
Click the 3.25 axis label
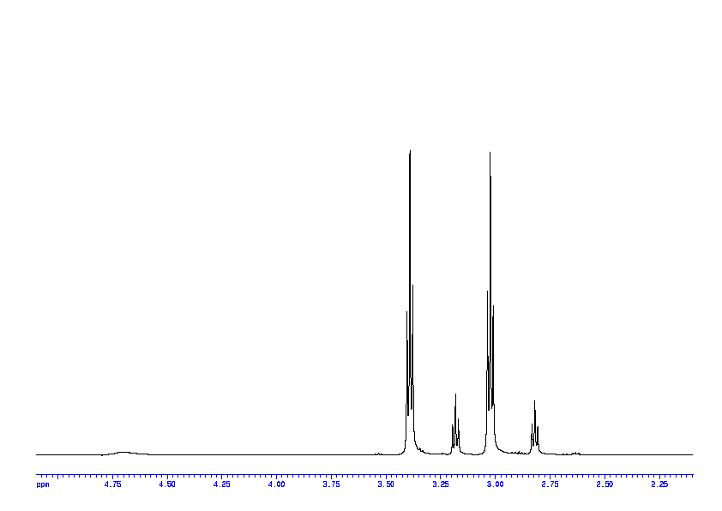click(x=441, y=484)
